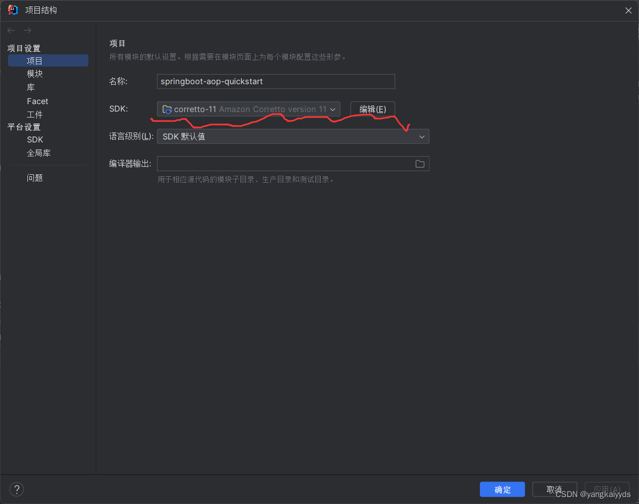Open the corretto-11 SDK dropdown
Screen dimensions: 639x504
tap(248, 109)
